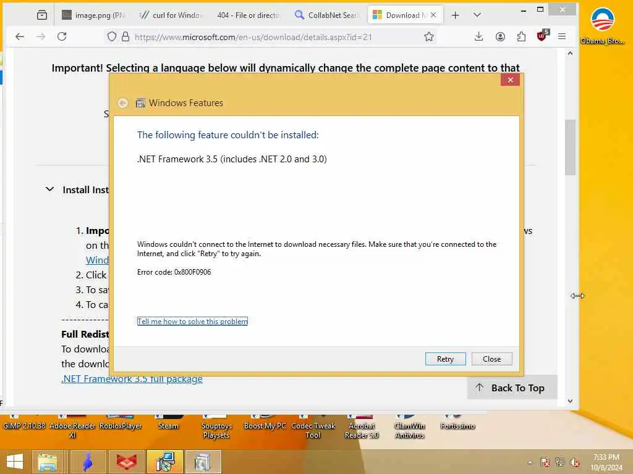Click the back arrow in Windows Features dialog

[x=123, y=103]
